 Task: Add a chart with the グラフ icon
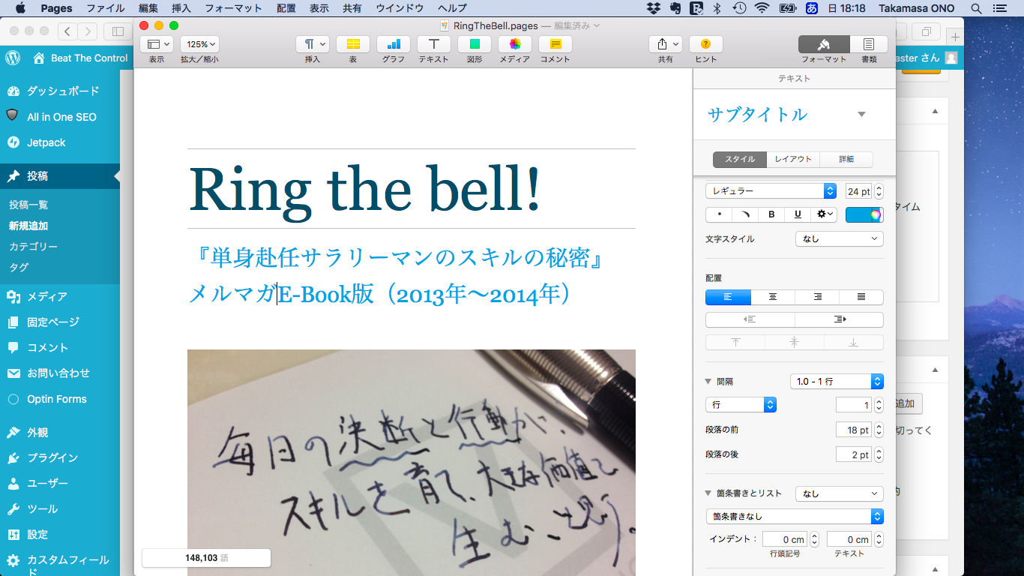394,44
